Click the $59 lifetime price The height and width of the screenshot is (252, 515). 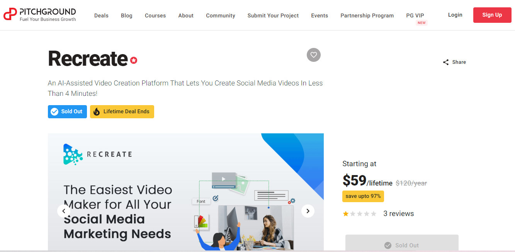tap(367, 181)
